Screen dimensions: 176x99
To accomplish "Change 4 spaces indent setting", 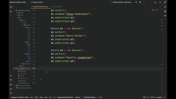I will click(x=159, y=97).
